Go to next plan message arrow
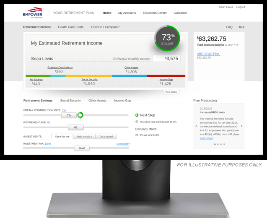 tap(242, 126)
